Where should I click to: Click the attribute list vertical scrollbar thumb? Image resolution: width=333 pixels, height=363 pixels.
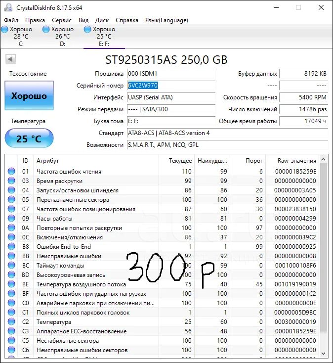[323, 248]
